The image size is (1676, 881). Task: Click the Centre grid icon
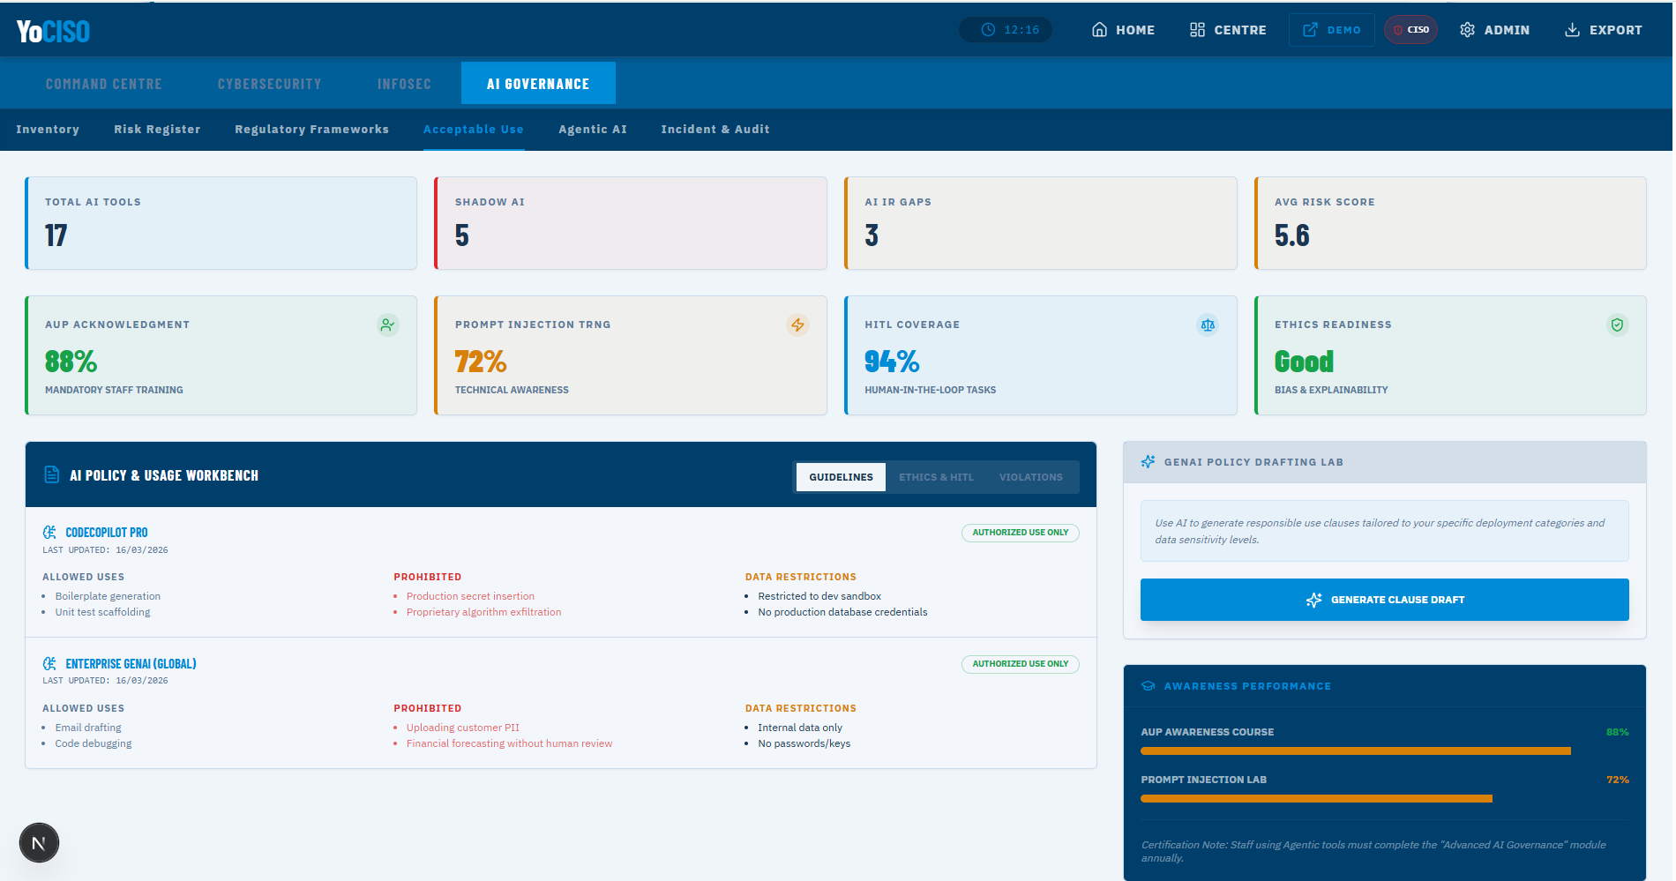tap(1197, 30)
